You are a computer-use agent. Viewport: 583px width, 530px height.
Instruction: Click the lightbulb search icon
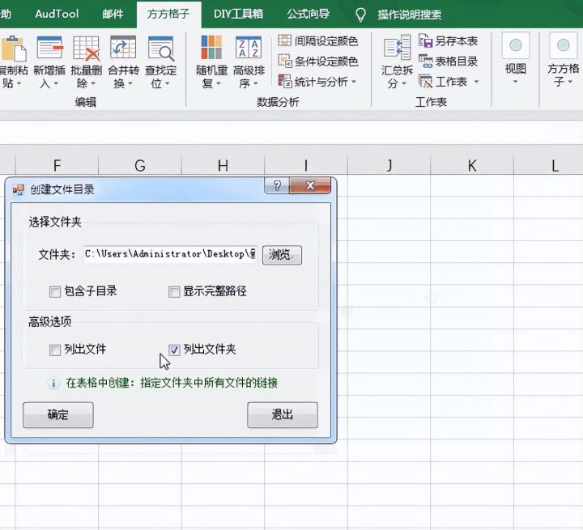point(360,15)
